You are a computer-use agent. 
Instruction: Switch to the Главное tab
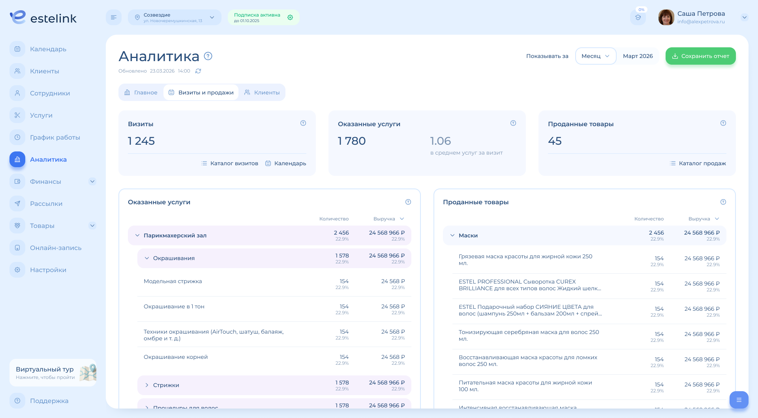point(141,92)
